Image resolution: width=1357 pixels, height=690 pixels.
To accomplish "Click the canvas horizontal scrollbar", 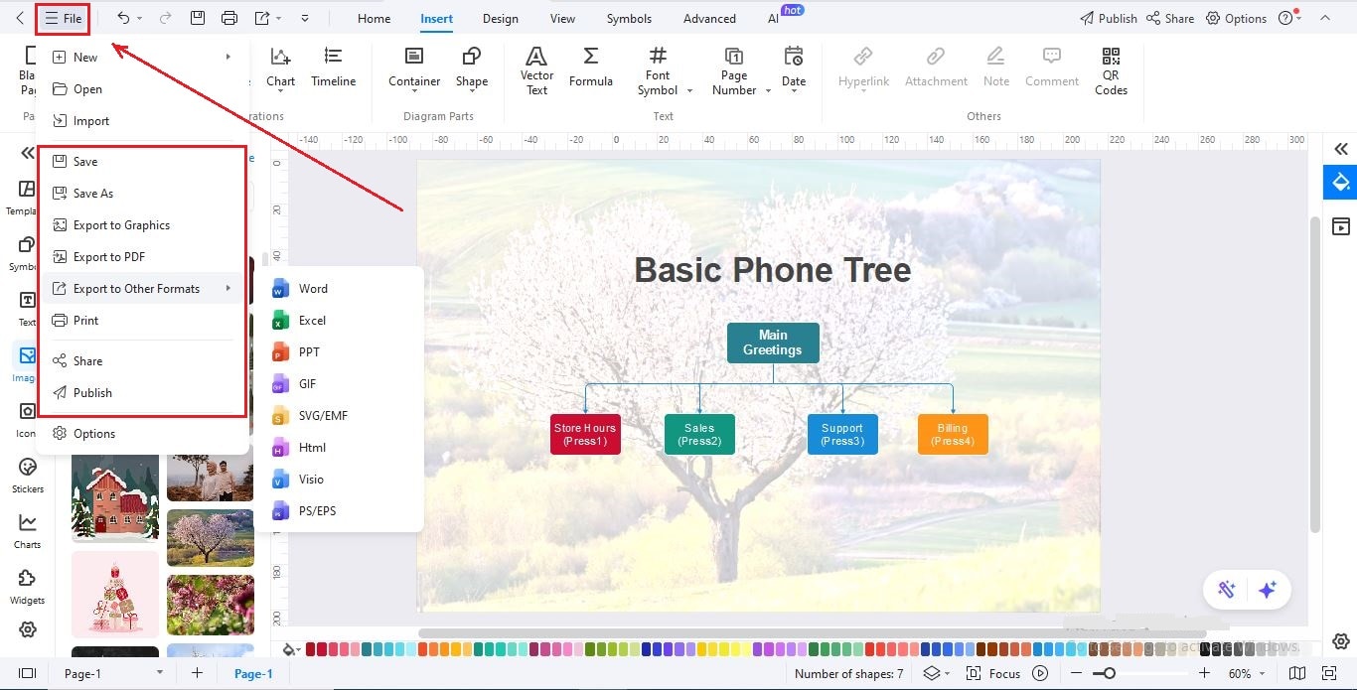I will 813,632.
